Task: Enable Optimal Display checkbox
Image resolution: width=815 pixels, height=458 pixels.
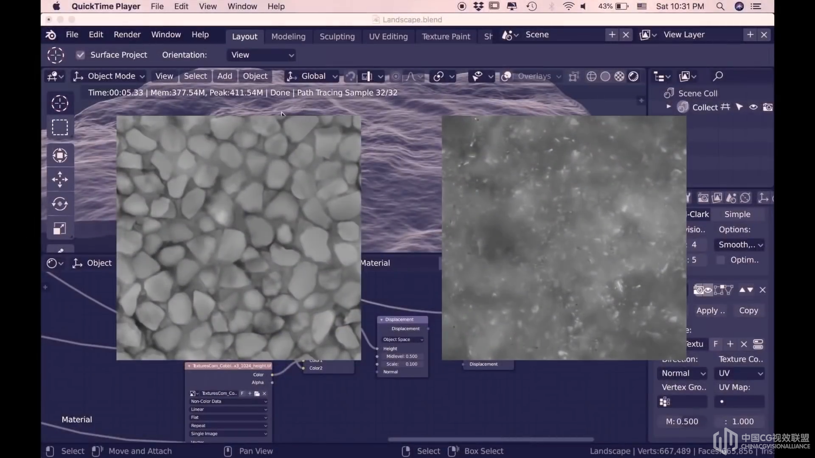Action: pyautogui.click(x=720, y=260)
